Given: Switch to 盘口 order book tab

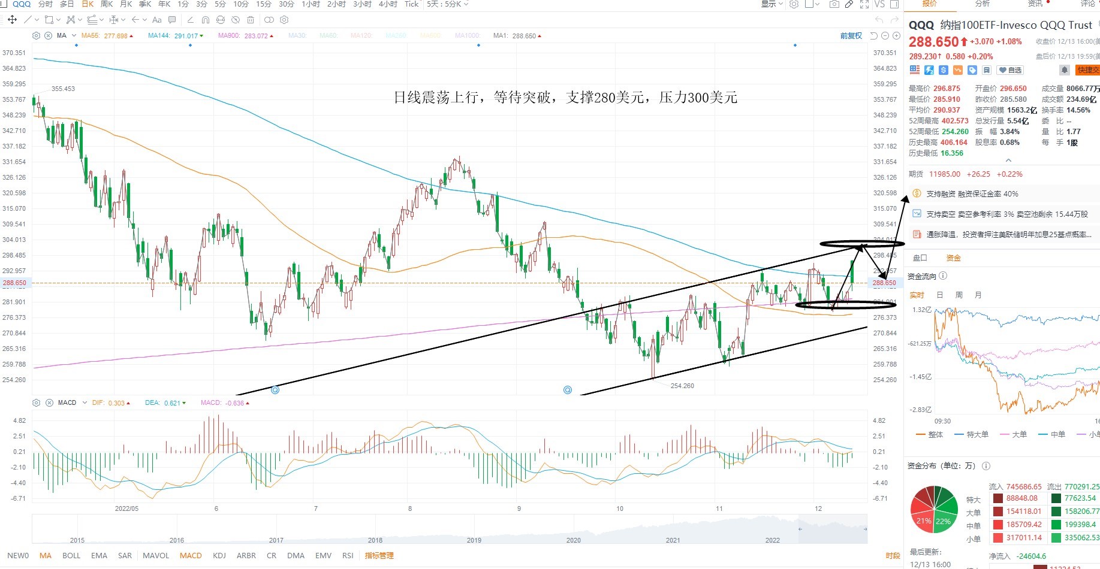Looking at the screenshot, I should [920, 258].
